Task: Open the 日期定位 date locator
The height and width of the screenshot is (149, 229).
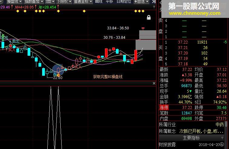Action: (x=124, y=2)
